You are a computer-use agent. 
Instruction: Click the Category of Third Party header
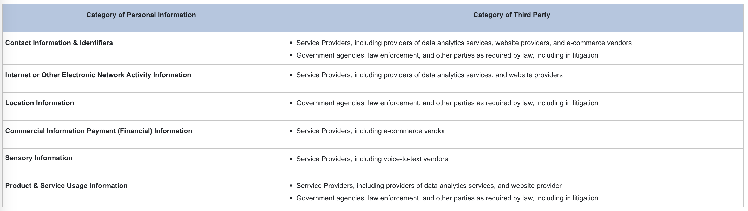(x=511, y=15)
